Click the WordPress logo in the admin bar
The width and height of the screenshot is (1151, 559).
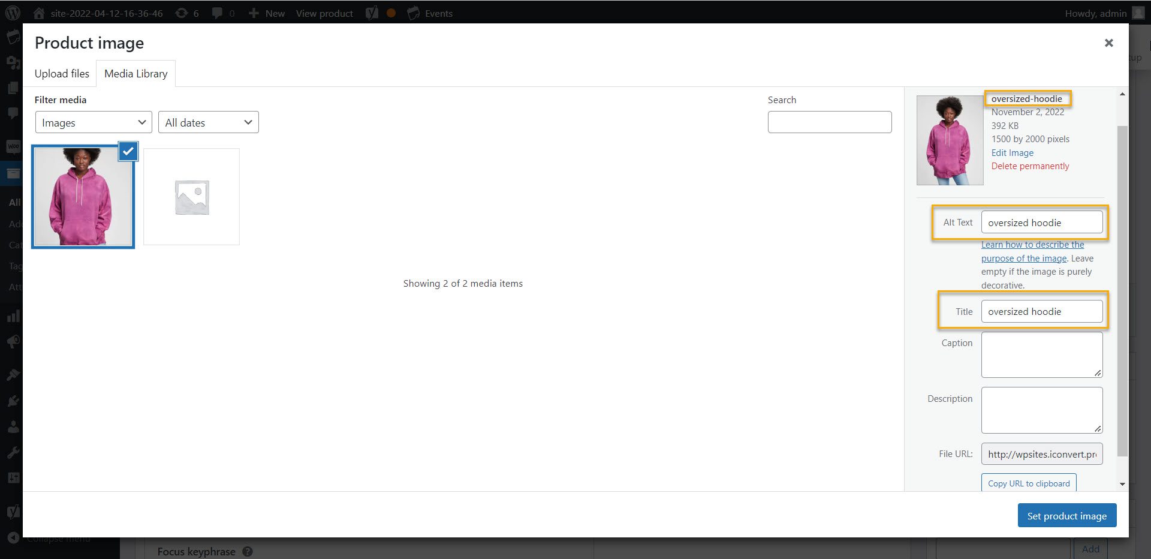click(12, 13)
